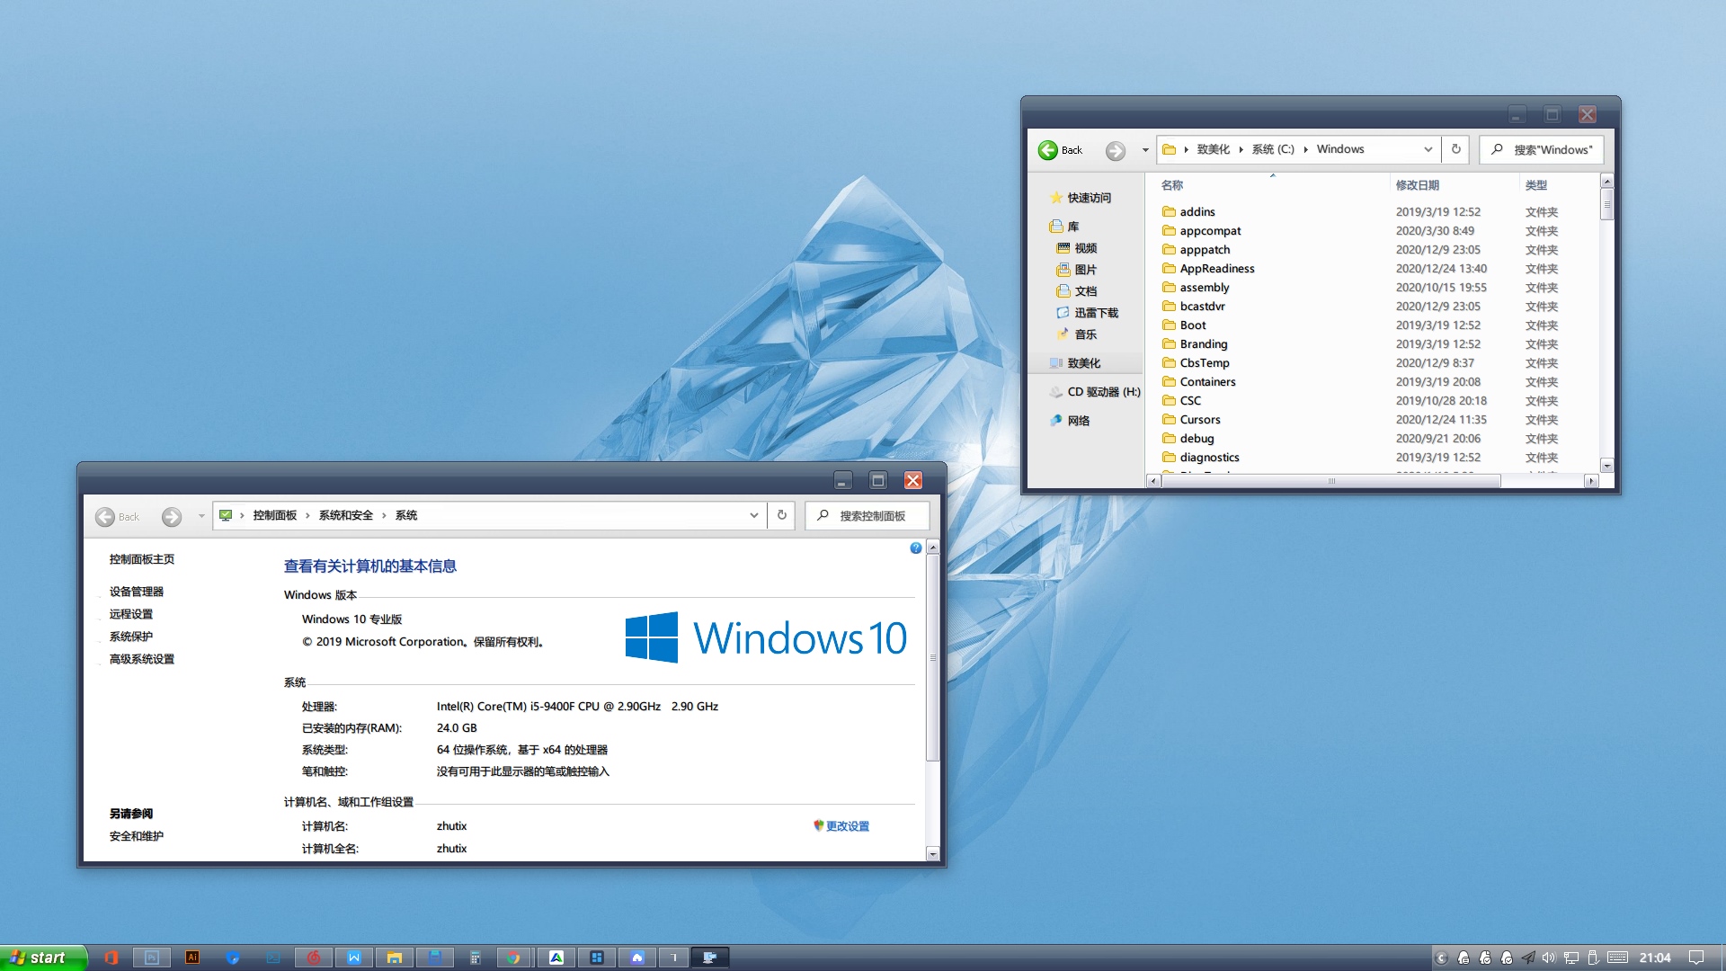This screenshot has width=1726, height=971.
Task: Open the notification center icon
Action: click(x=1696, y=958)
